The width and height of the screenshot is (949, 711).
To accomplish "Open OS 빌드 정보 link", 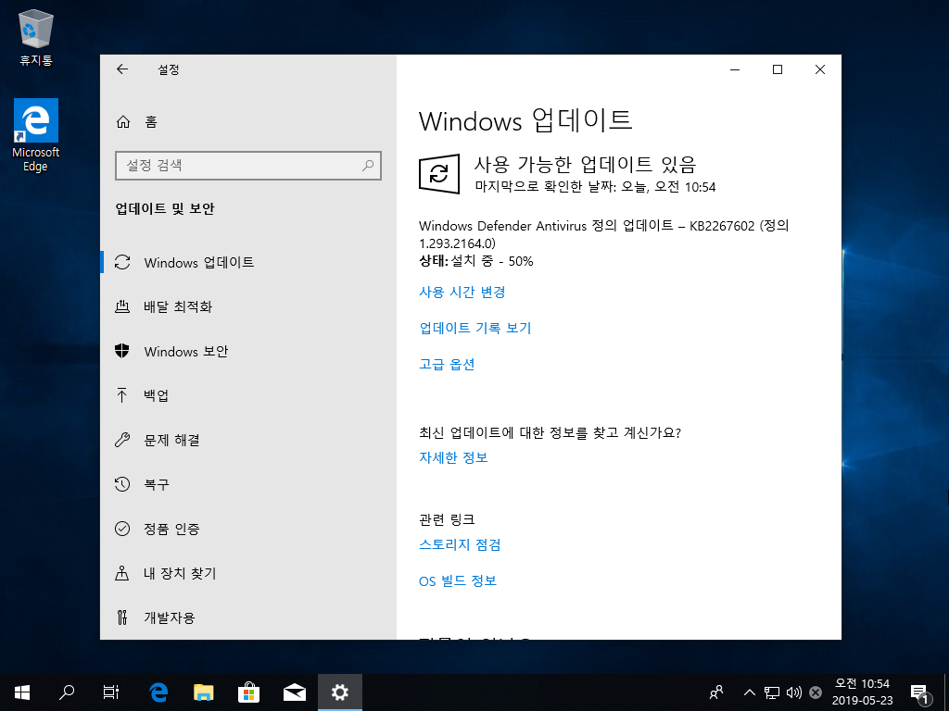I will [458, 581].
